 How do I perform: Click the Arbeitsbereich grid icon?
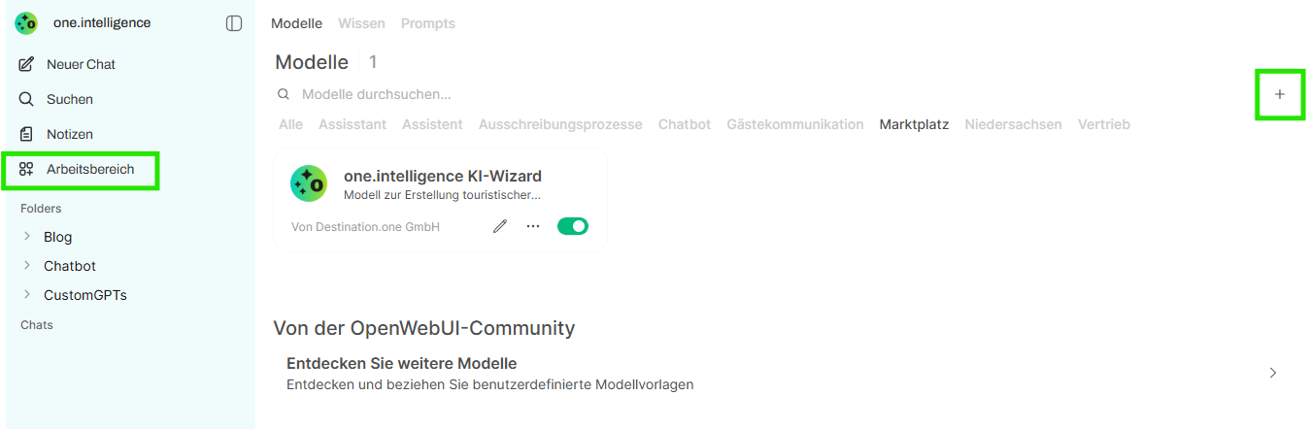26,169
